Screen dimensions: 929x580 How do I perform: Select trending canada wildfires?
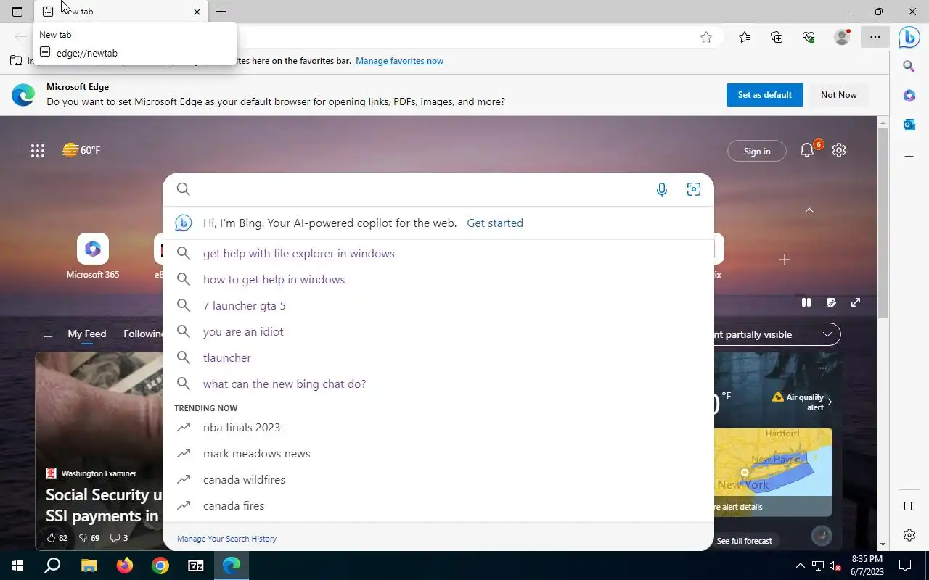point(438,480)
